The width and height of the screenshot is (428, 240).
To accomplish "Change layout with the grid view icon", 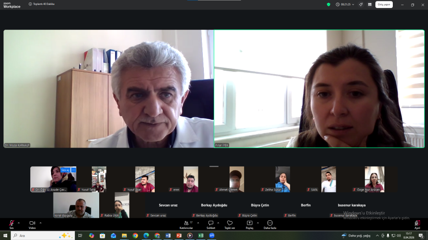I will (369, 4).
